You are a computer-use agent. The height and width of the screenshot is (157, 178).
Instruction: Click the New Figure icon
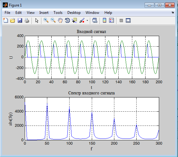(6, 20)
